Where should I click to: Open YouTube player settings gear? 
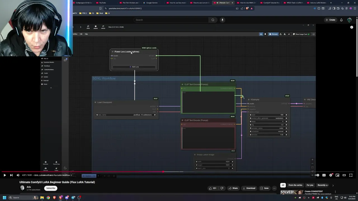(331, 175)
